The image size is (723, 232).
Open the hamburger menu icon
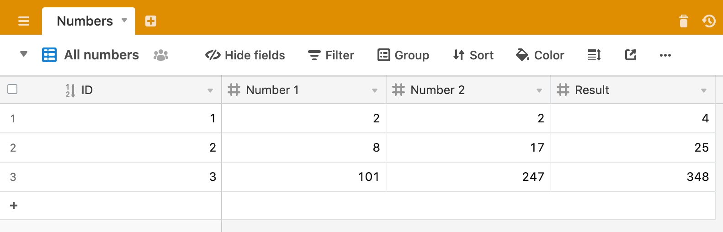pos(24,21)
